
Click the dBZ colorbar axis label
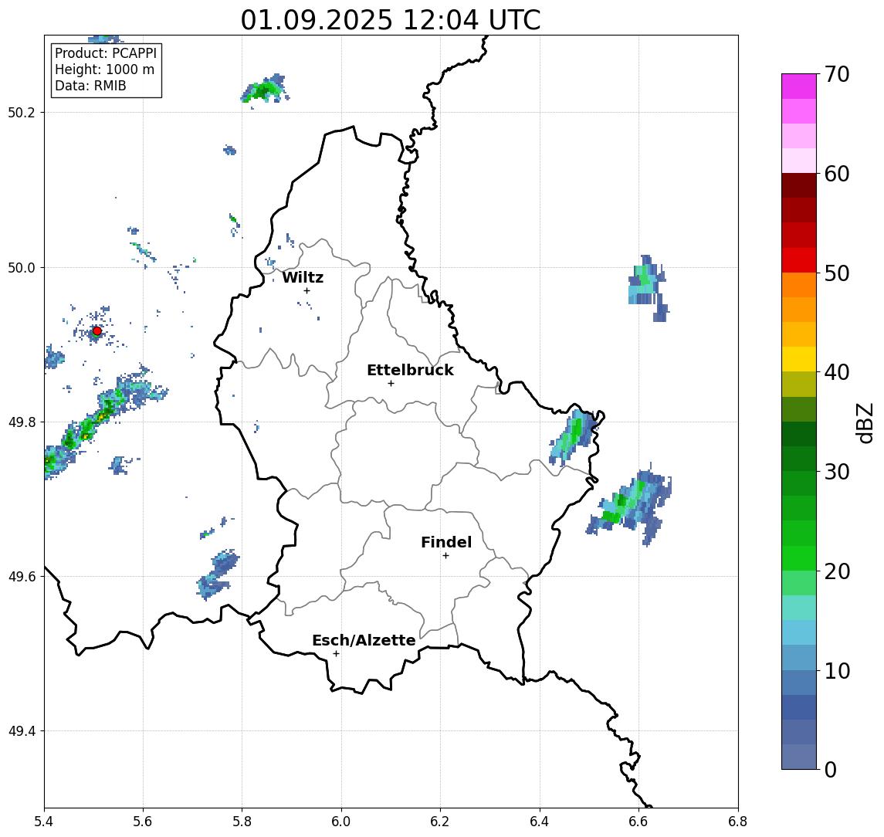pyautogui.click(x=865, y=422)
